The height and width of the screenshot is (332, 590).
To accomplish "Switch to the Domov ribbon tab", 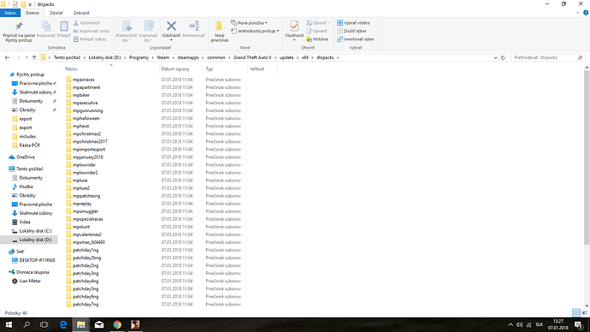I will [32, 13].
